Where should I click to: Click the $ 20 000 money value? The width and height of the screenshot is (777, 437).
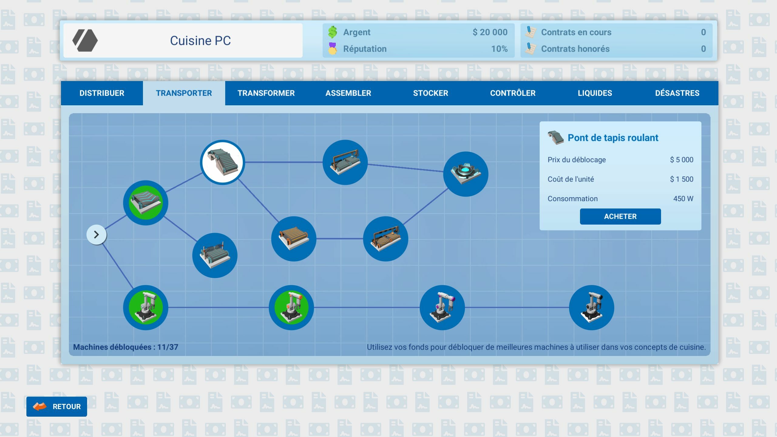pyautogui.click(x=490, y=32)
